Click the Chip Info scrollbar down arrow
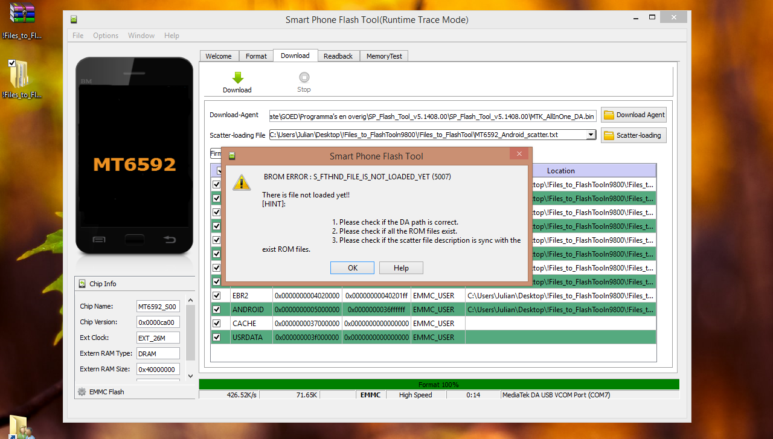The image size is (773, 439). (191, 376)
